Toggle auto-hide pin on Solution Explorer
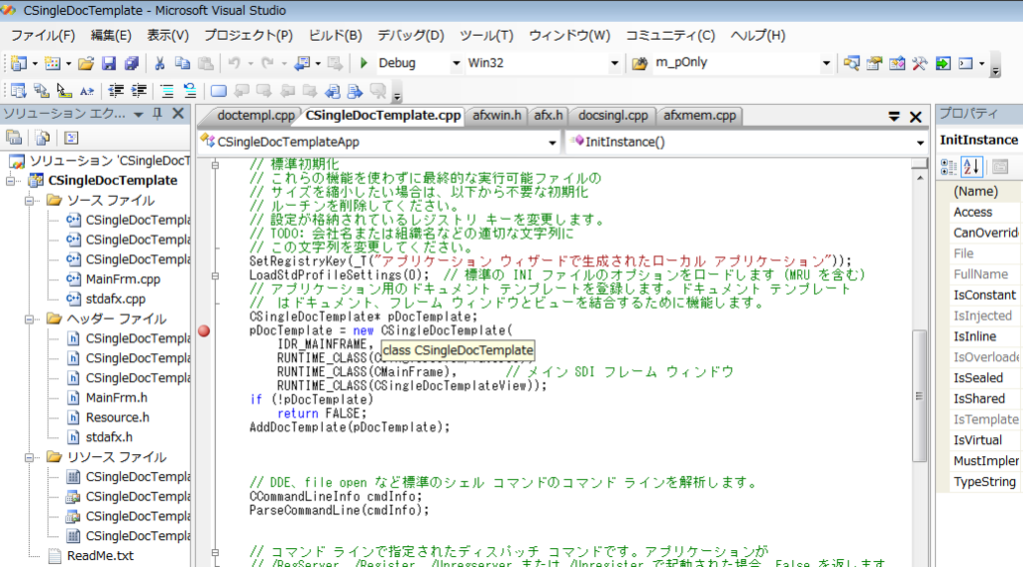 coord(157,114)
